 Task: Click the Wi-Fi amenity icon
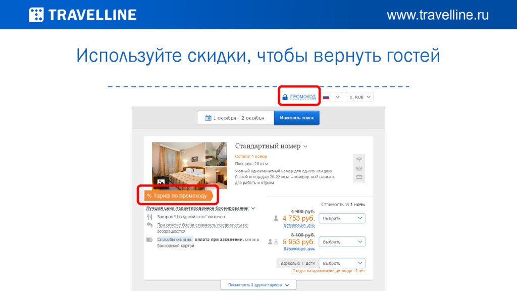click(359, 159)
